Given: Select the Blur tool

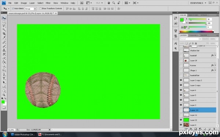Looking at the screenshot, I should pos(4,66).
